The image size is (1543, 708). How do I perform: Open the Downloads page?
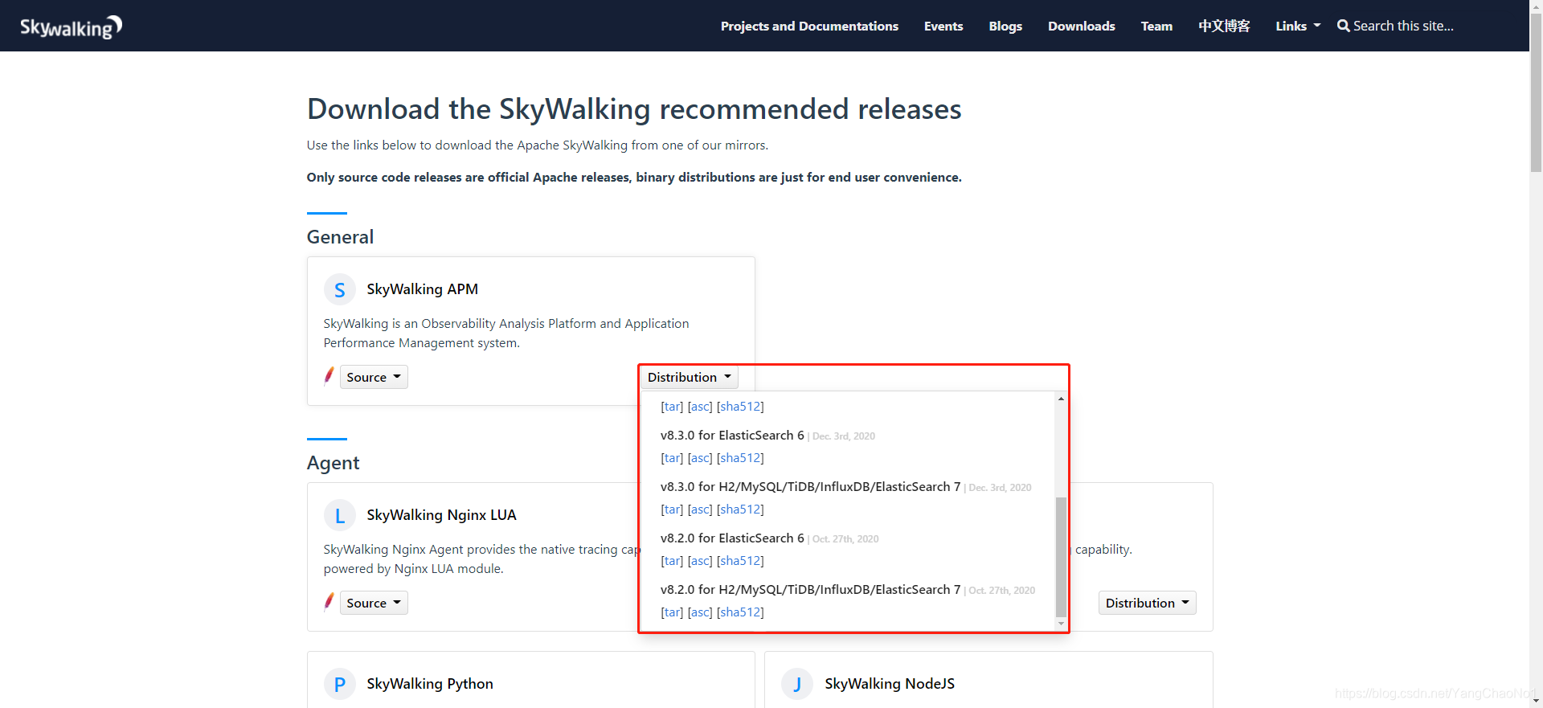pyautogui.click(x=1081, y=26)
